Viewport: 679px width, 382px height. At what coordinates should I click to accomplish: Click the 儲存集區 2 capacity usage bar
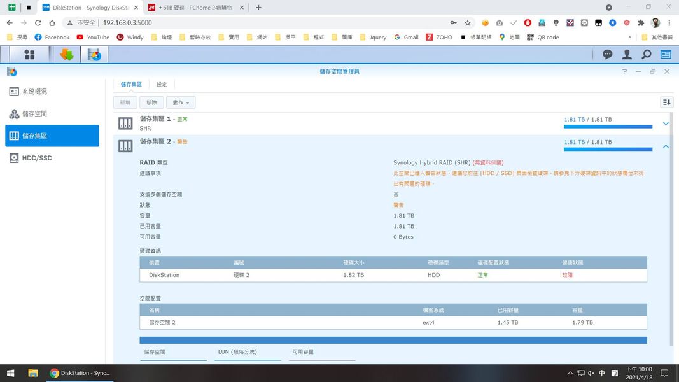[608, 150]
